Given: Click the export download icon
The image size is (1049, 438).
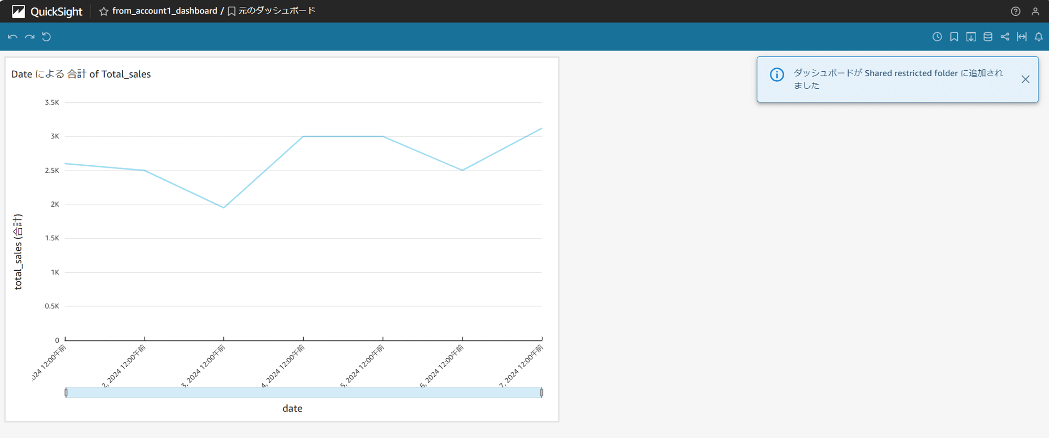Looking at the screenshot, I should tap(971, 37).
